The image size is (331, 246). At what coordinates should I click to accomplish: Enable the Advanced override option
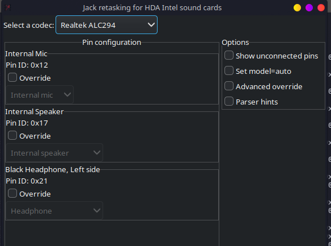pos(229,86)
